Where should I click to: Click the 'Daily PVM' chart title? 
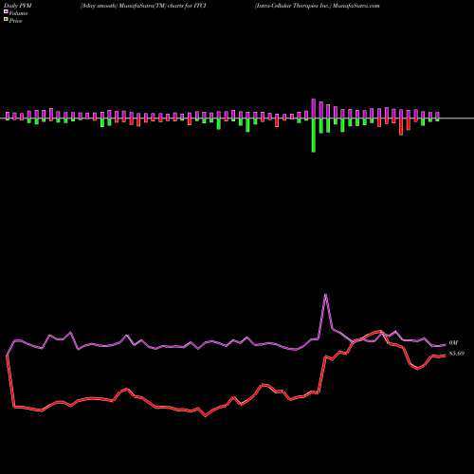(x=18, y=6)
